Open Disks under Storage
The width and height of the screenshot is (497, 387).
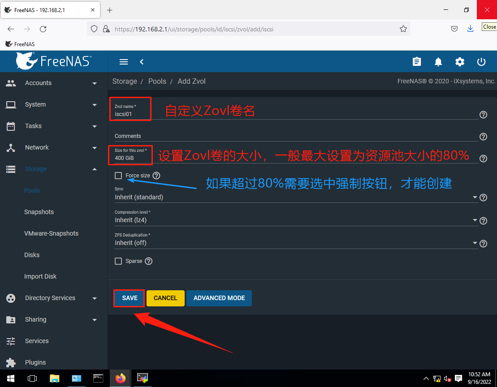[x=32, y=255]
